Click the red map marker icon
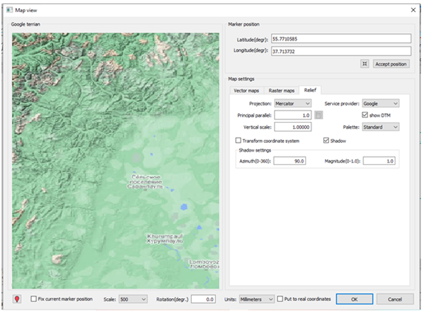Viewport: 423px width, 313px height. pyautogui.click(x=18, y=299)
